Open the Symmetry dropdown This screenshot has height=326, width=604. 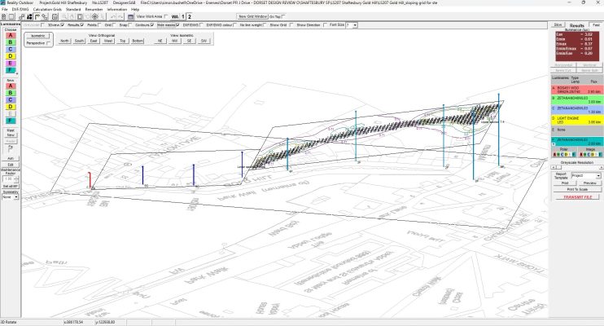pos(11,196)
